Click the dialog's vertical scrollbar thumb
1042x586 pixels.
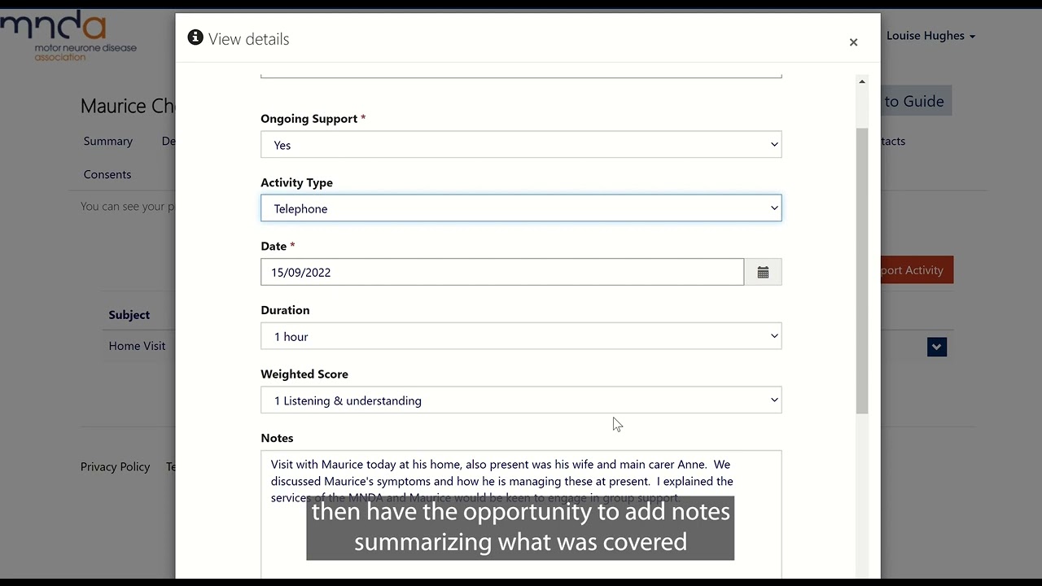pyautogui.click(x=862, y=271)
